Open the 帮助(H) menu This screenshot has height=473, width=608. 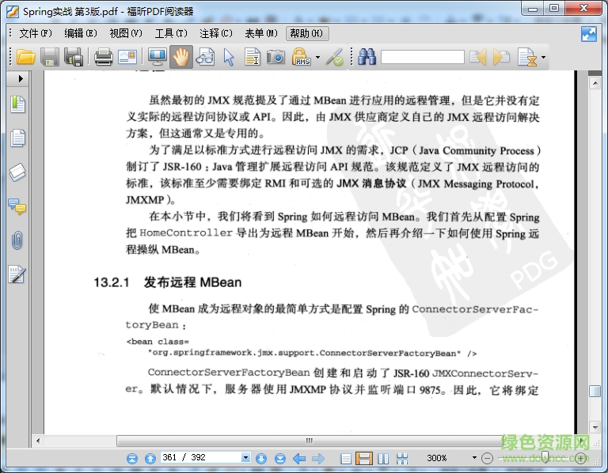[x=307, y=33]
